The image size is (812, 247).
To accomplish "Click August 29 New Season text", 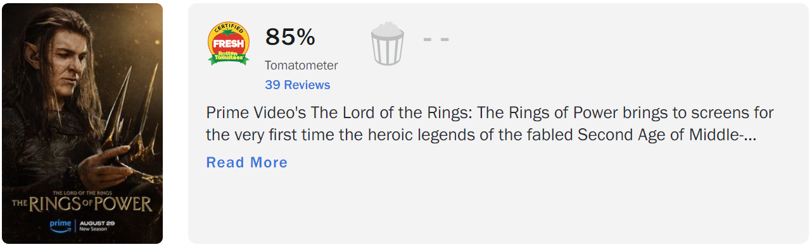I will tap(96, 226).
